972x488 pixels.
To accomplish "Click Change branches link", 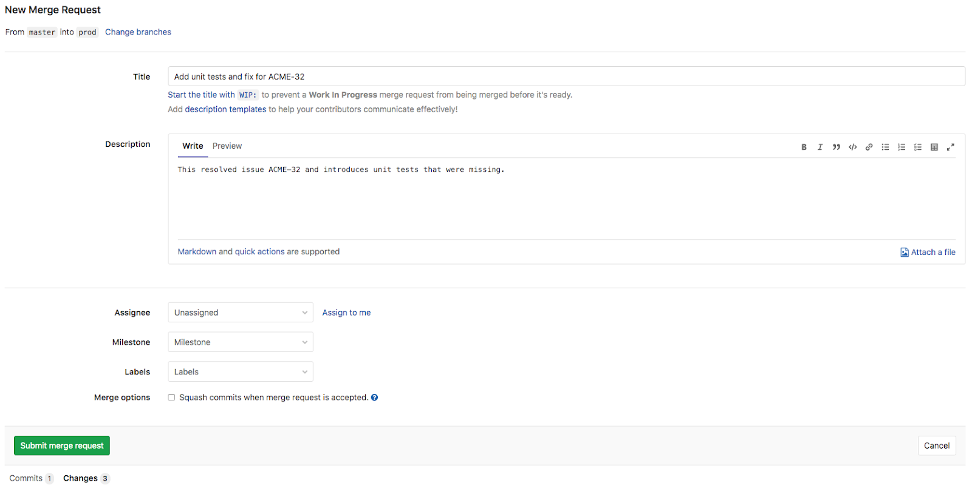I will (x=138, y=32).
